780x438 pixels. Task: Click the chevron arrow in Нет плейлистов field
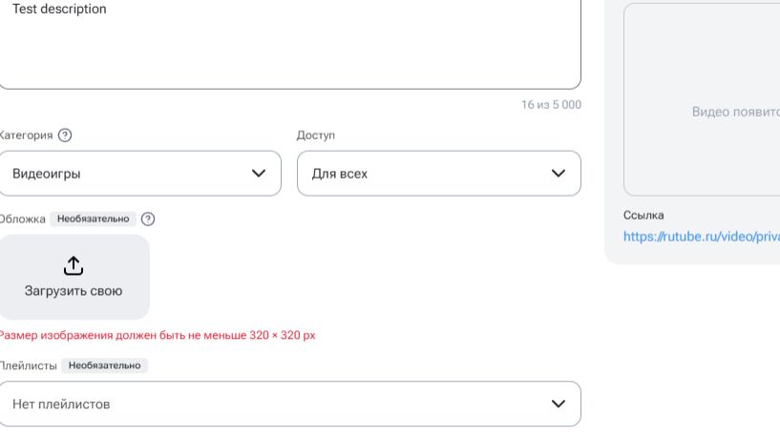(559, 404)
